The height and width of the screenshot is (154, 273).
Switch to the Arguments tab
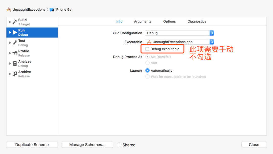pyautogui.click(x=143, y=22)
